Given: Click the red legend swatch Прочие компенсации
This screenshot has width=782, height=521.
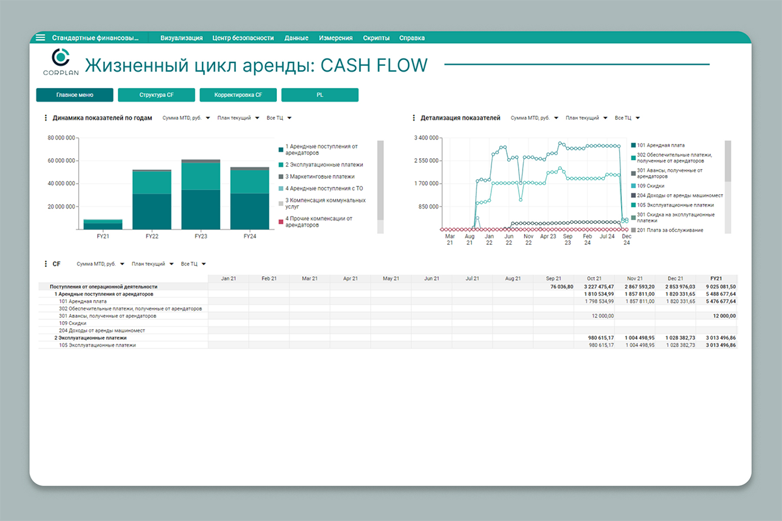Looking at the screenshot, I should (281, 222).
